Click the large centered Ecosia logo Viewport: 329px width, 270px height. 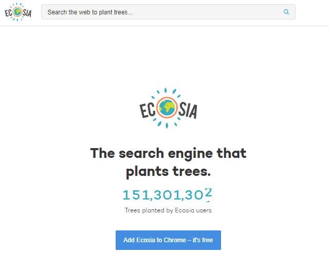[x=168, y=108]
